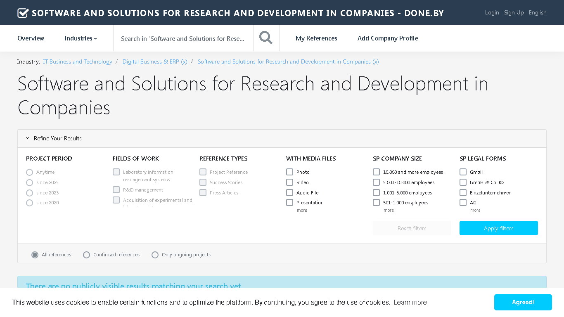The width and height of the screenshot is (564, 317).
Task: Click the site title in header
Action: (x=238, y=13)
